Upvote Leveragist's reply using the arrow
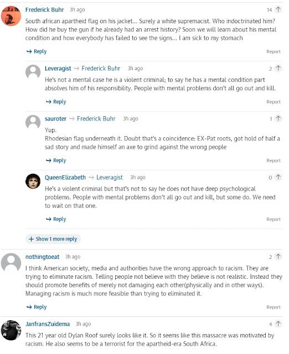This screenshot has height=354, width=289. click(x=278, y=68)
